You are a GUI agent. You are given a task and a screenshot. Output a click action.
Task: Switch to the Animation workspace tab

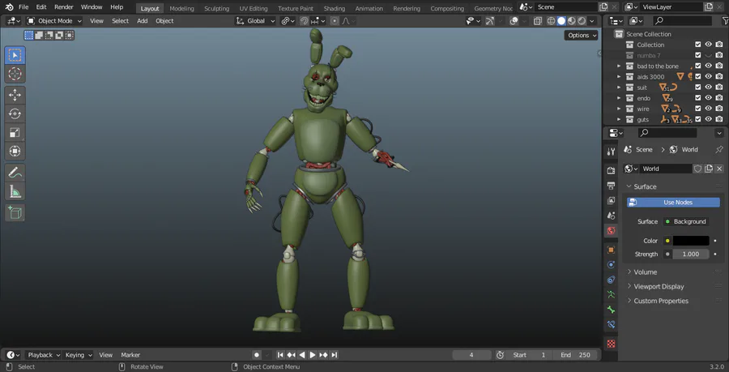click(x=369, y=8)
